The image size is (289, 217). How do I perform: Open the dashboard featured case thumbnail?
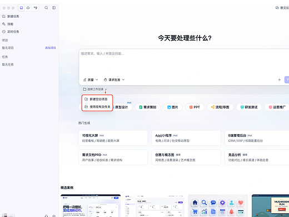tap(155, 205)
